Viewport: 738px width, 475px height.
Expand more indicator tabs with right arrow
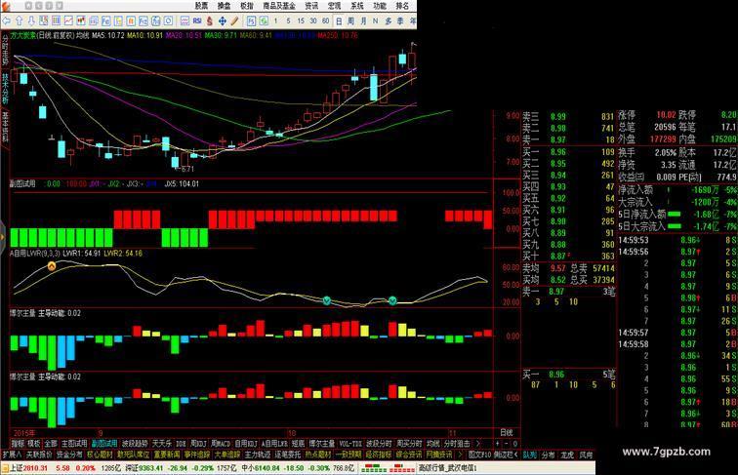478,444
